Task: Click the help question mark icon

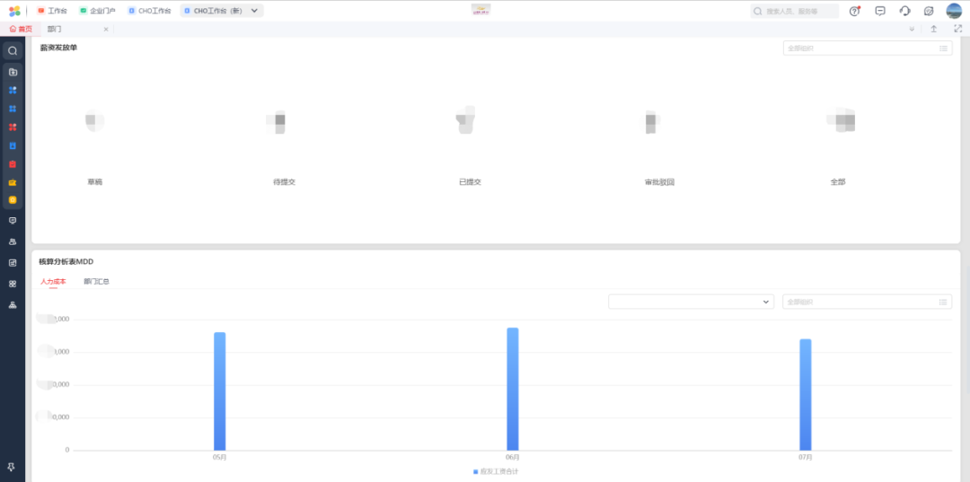Action: (855, 11)
